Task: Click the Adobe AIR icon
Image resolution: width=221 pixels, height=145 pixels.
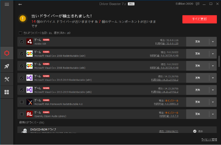Action: [x=29, y=41]
